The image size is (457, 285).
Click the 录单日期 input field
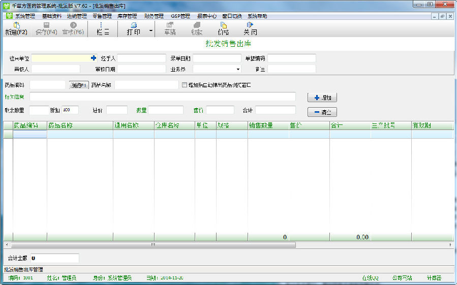pyautogui.click(x=217, y=58)
